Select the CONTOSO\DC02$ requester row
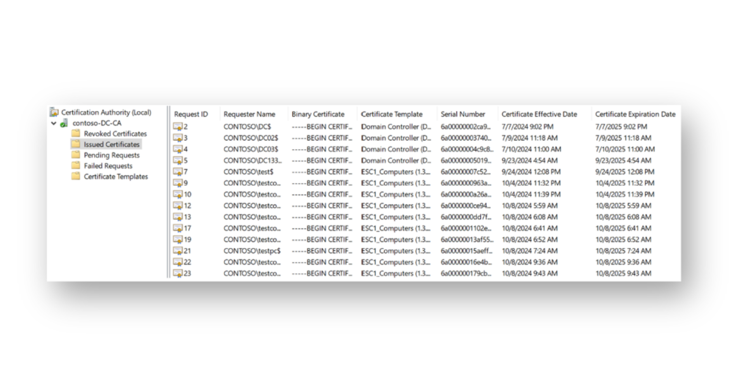 point(251,138)
